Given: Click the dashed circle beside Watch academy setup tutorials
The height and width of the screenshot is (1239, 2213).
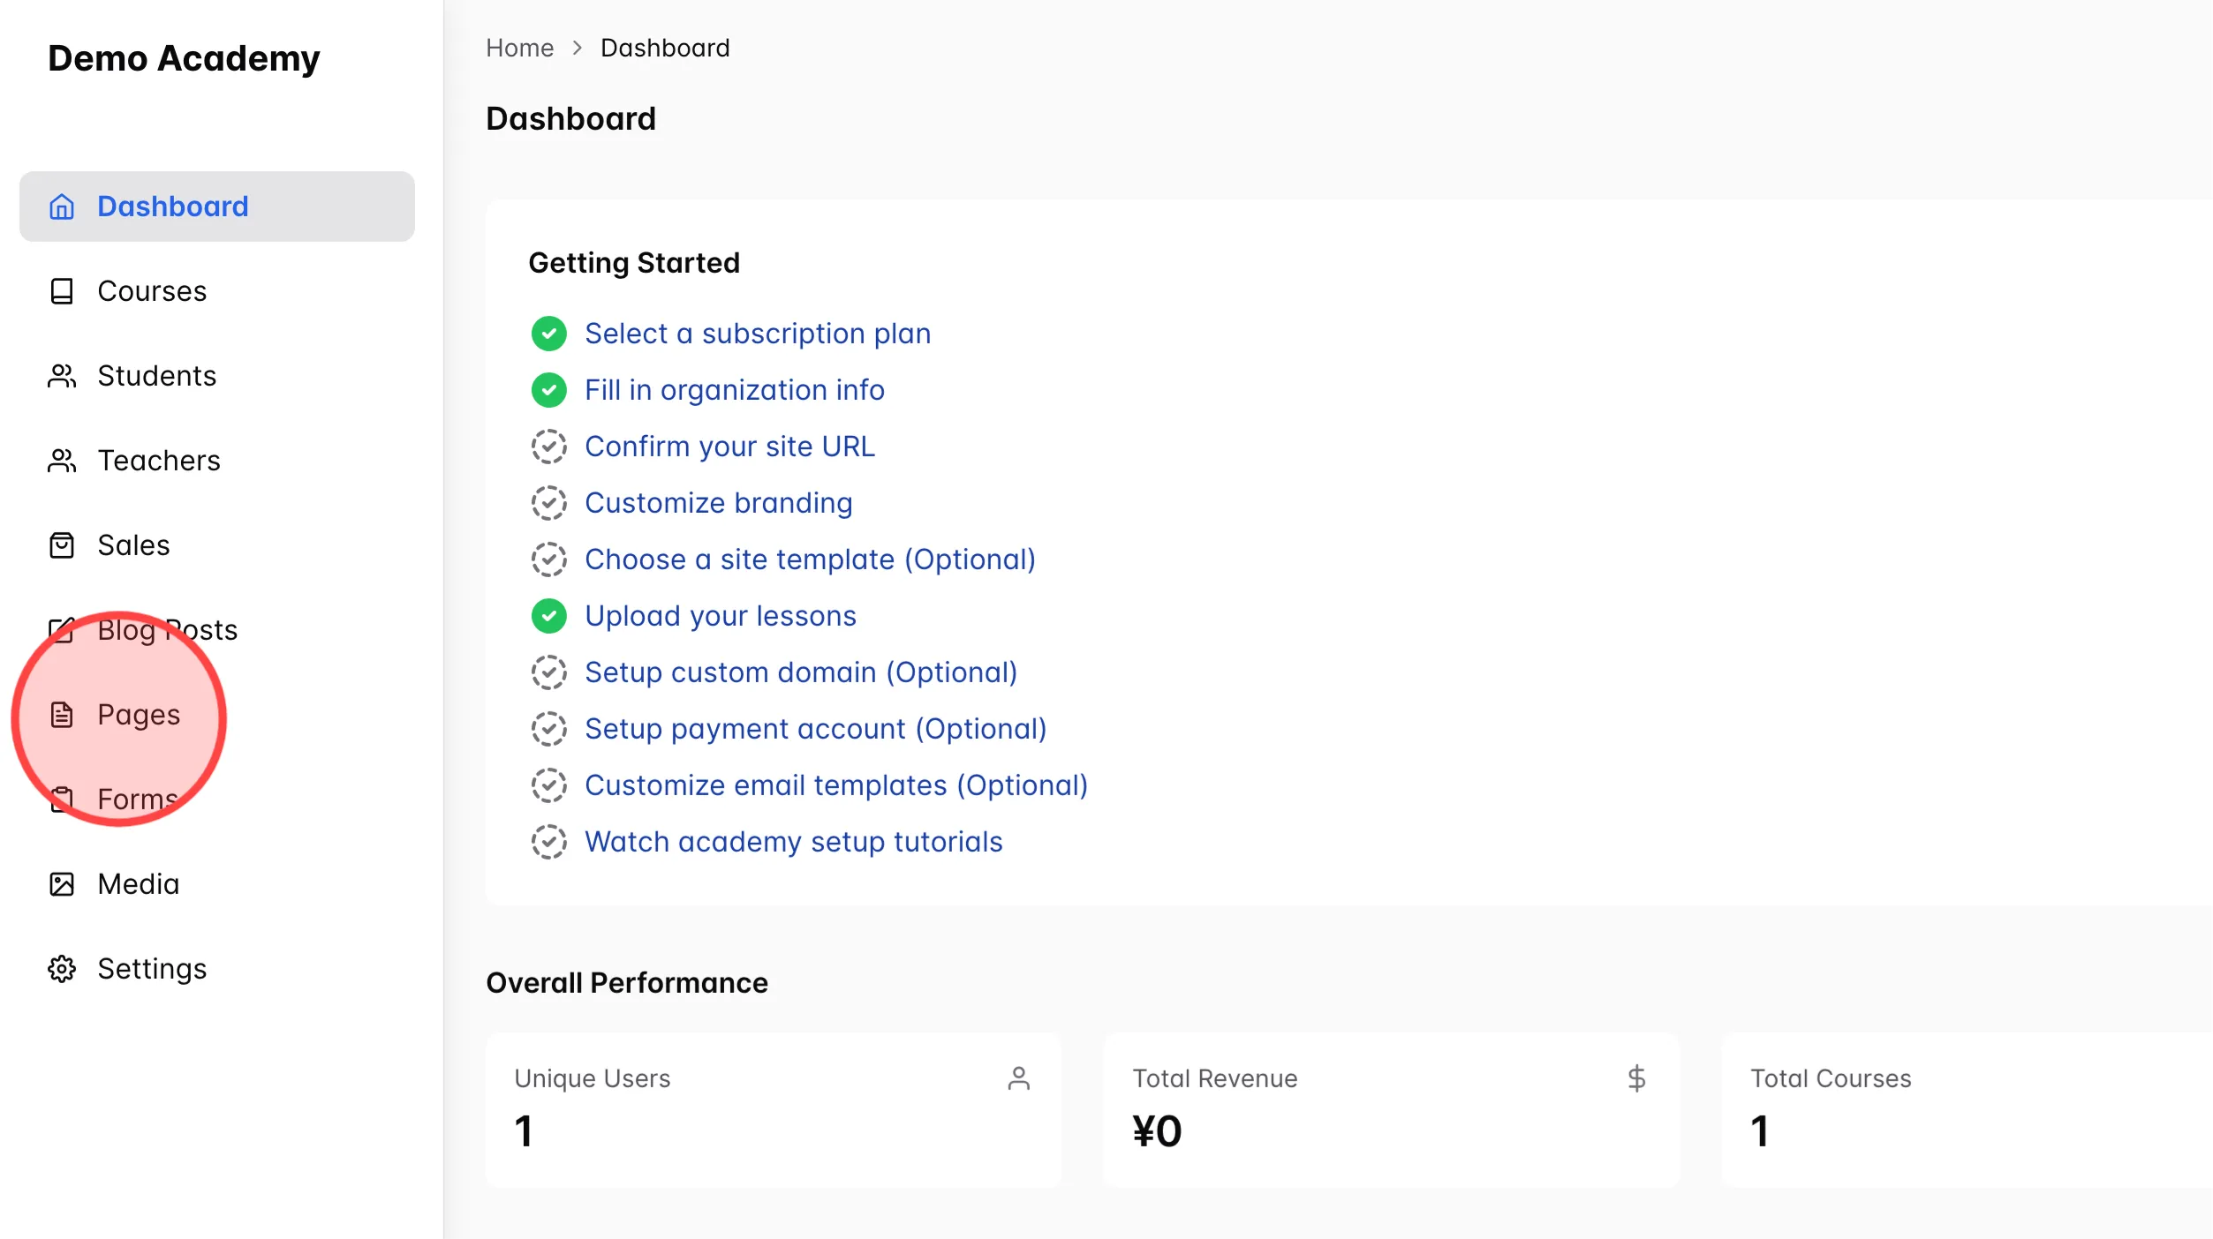Looking at the screenshot, I should click(x=549, y=842).
